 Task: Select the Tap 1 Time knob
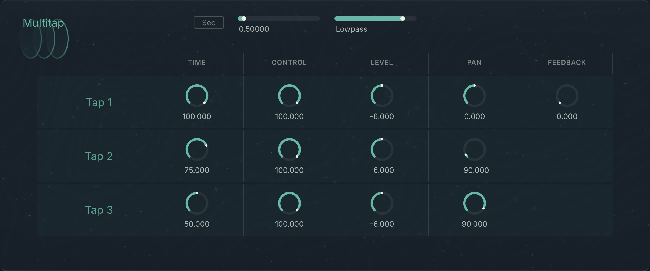tap(197, 95)
